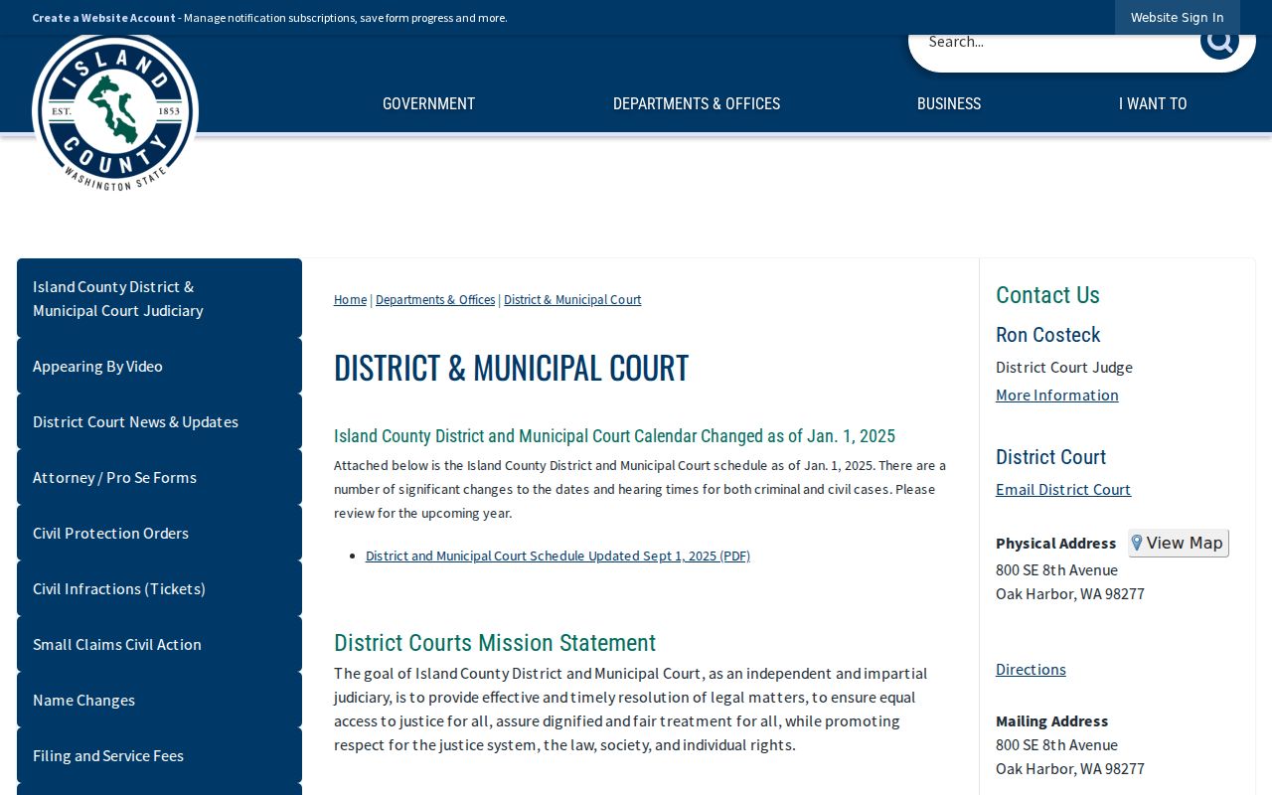The width and height of the screenshot is (1272, 795).
Task: Open the Website Sign In button
Action: pos(1177,18)
